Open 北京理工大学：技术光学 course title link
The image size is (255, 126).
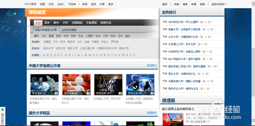[x=107, y=99]
